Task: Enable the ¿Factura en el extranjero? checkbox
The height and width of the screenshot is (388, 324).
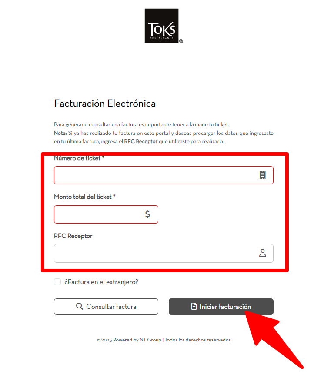Action: click(x=57, y=282)
